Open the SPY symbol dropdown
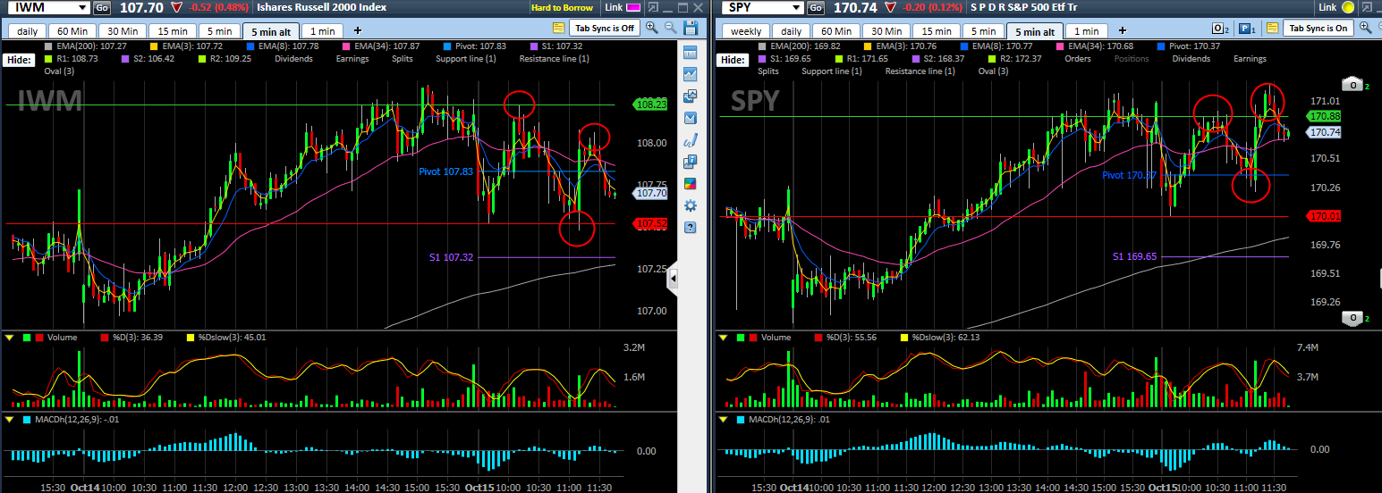 tap(794, 7)
